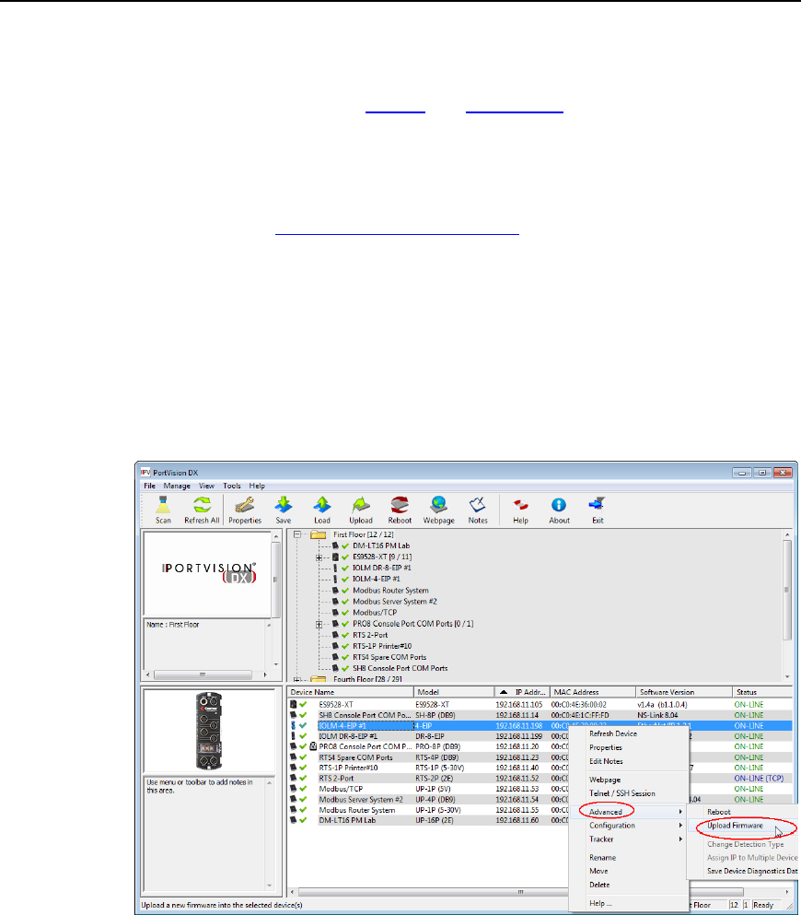801x915 pixels.
Task: Open the Webpage toolbar icon
Action: (438, 510)
